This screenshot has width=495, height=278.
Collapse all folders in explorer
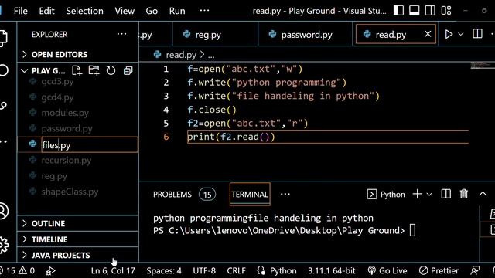point(128,70)
